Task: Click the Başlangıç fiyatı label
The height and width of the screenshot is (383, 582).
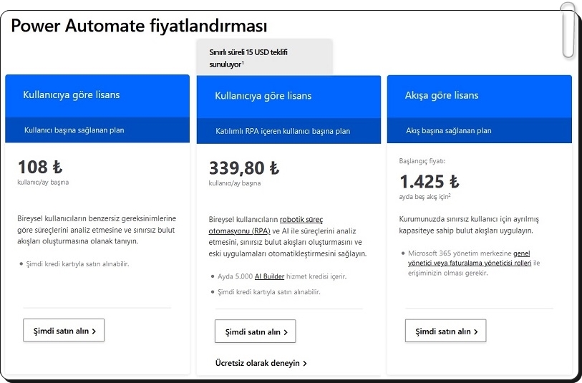Action: pos(422,161)
